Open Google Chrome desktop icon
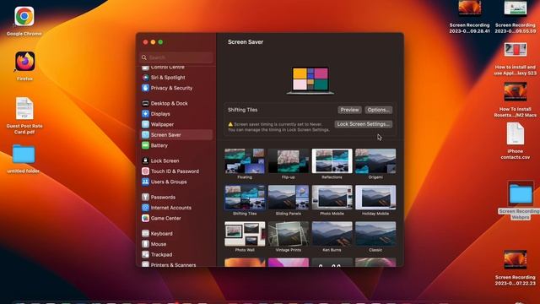The image size is (540, 304). [x=24, y=16]
